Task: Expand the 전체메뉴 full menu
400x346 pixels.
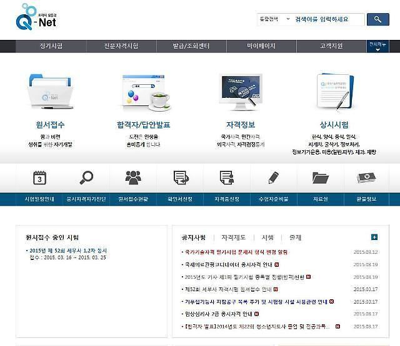Action: point(377,46)
